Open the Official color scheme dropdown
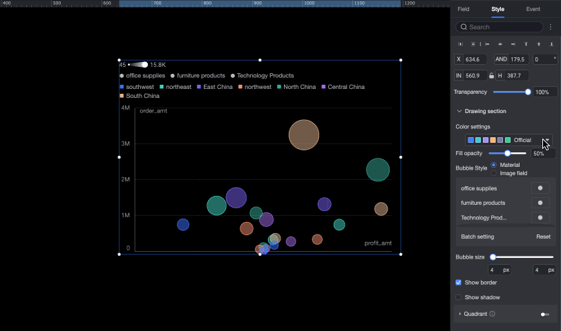 [x=508, y=140]
